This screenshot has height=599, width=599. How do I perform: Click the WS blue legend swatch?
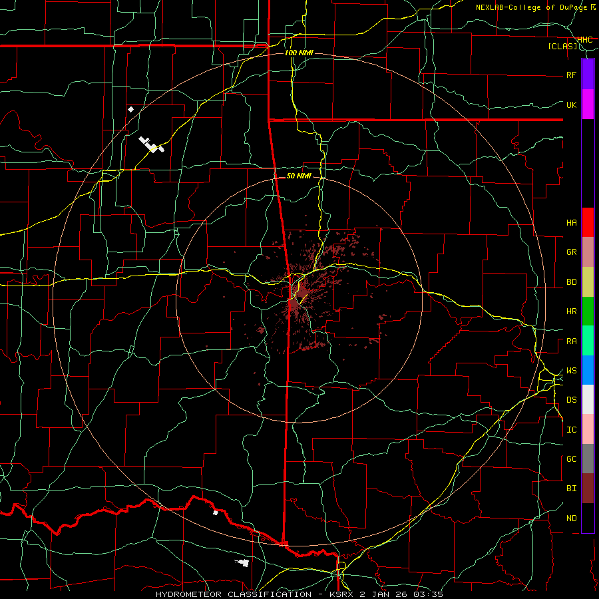[588, 370]
